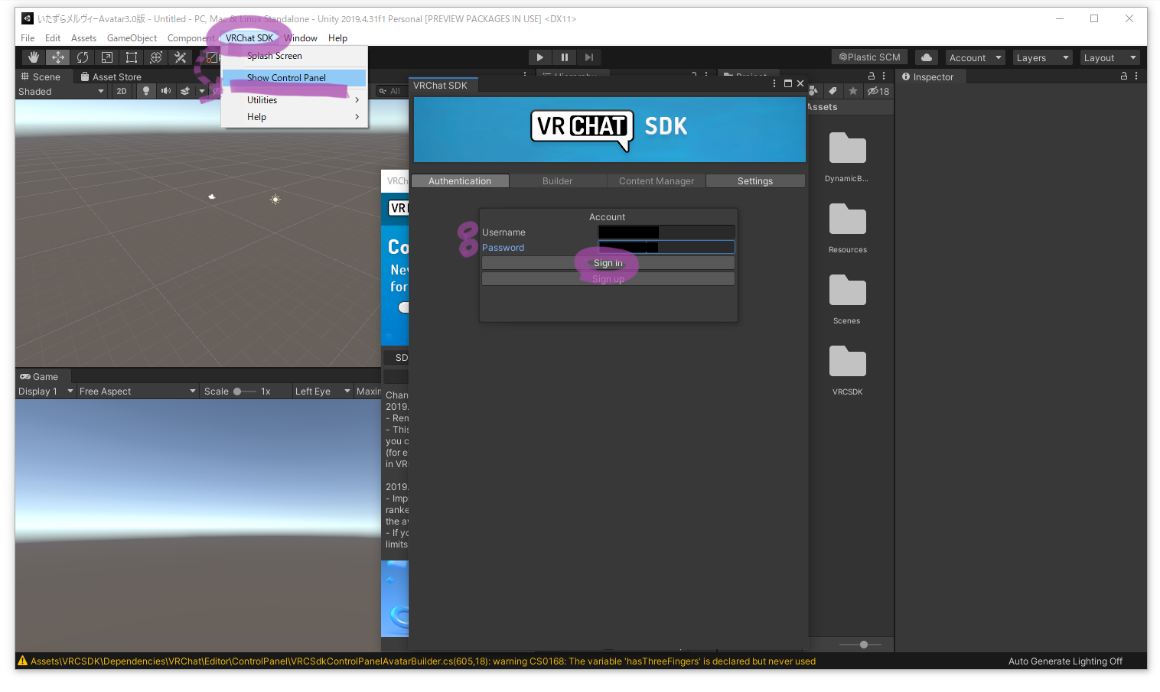Open the File menu
The height and width of the screenshot is (692, 1160).
click(x=28, y=37)
